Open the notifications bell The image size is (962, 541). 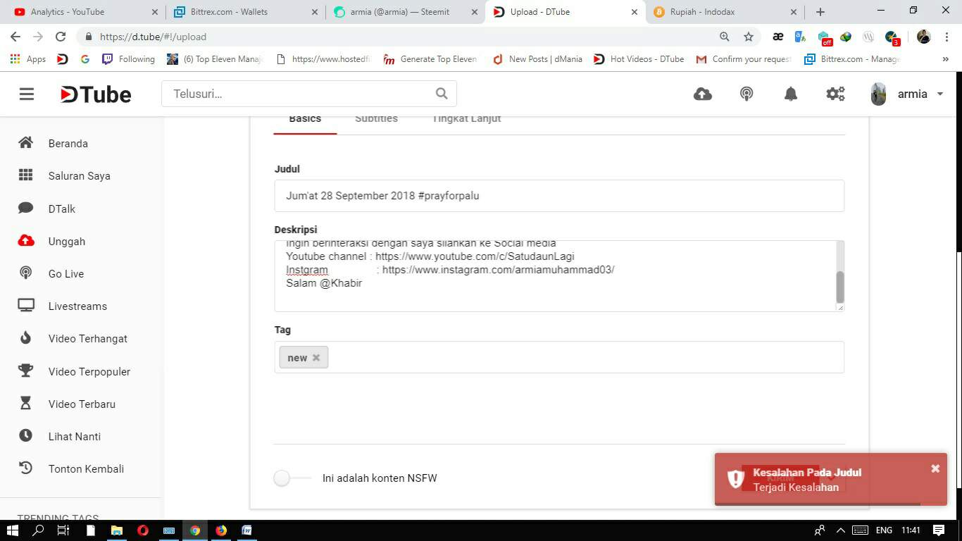[791, 94]
